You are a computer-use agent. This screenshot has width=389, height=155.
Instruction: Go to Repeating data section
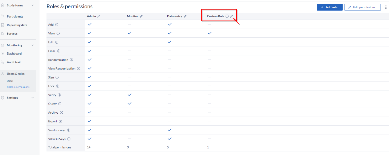(x=17, y=25)
